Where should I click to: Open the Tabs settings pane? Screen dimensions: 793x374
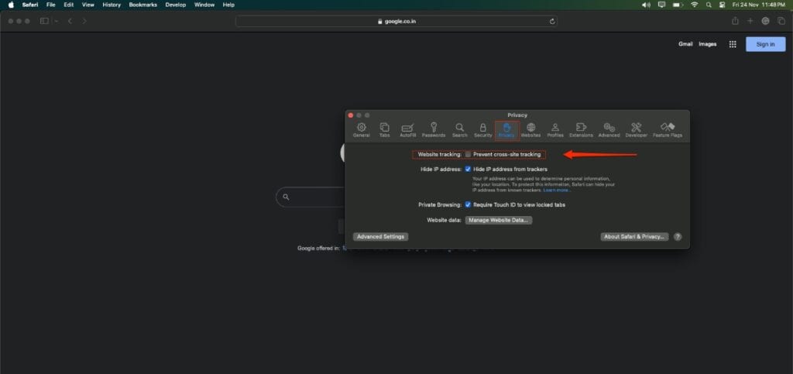click(x=384, y=130)
